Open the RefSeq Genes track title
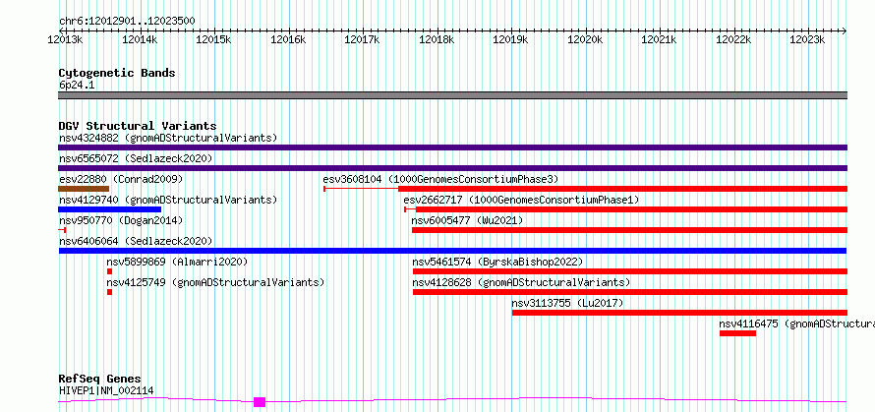 click(100, 380)
